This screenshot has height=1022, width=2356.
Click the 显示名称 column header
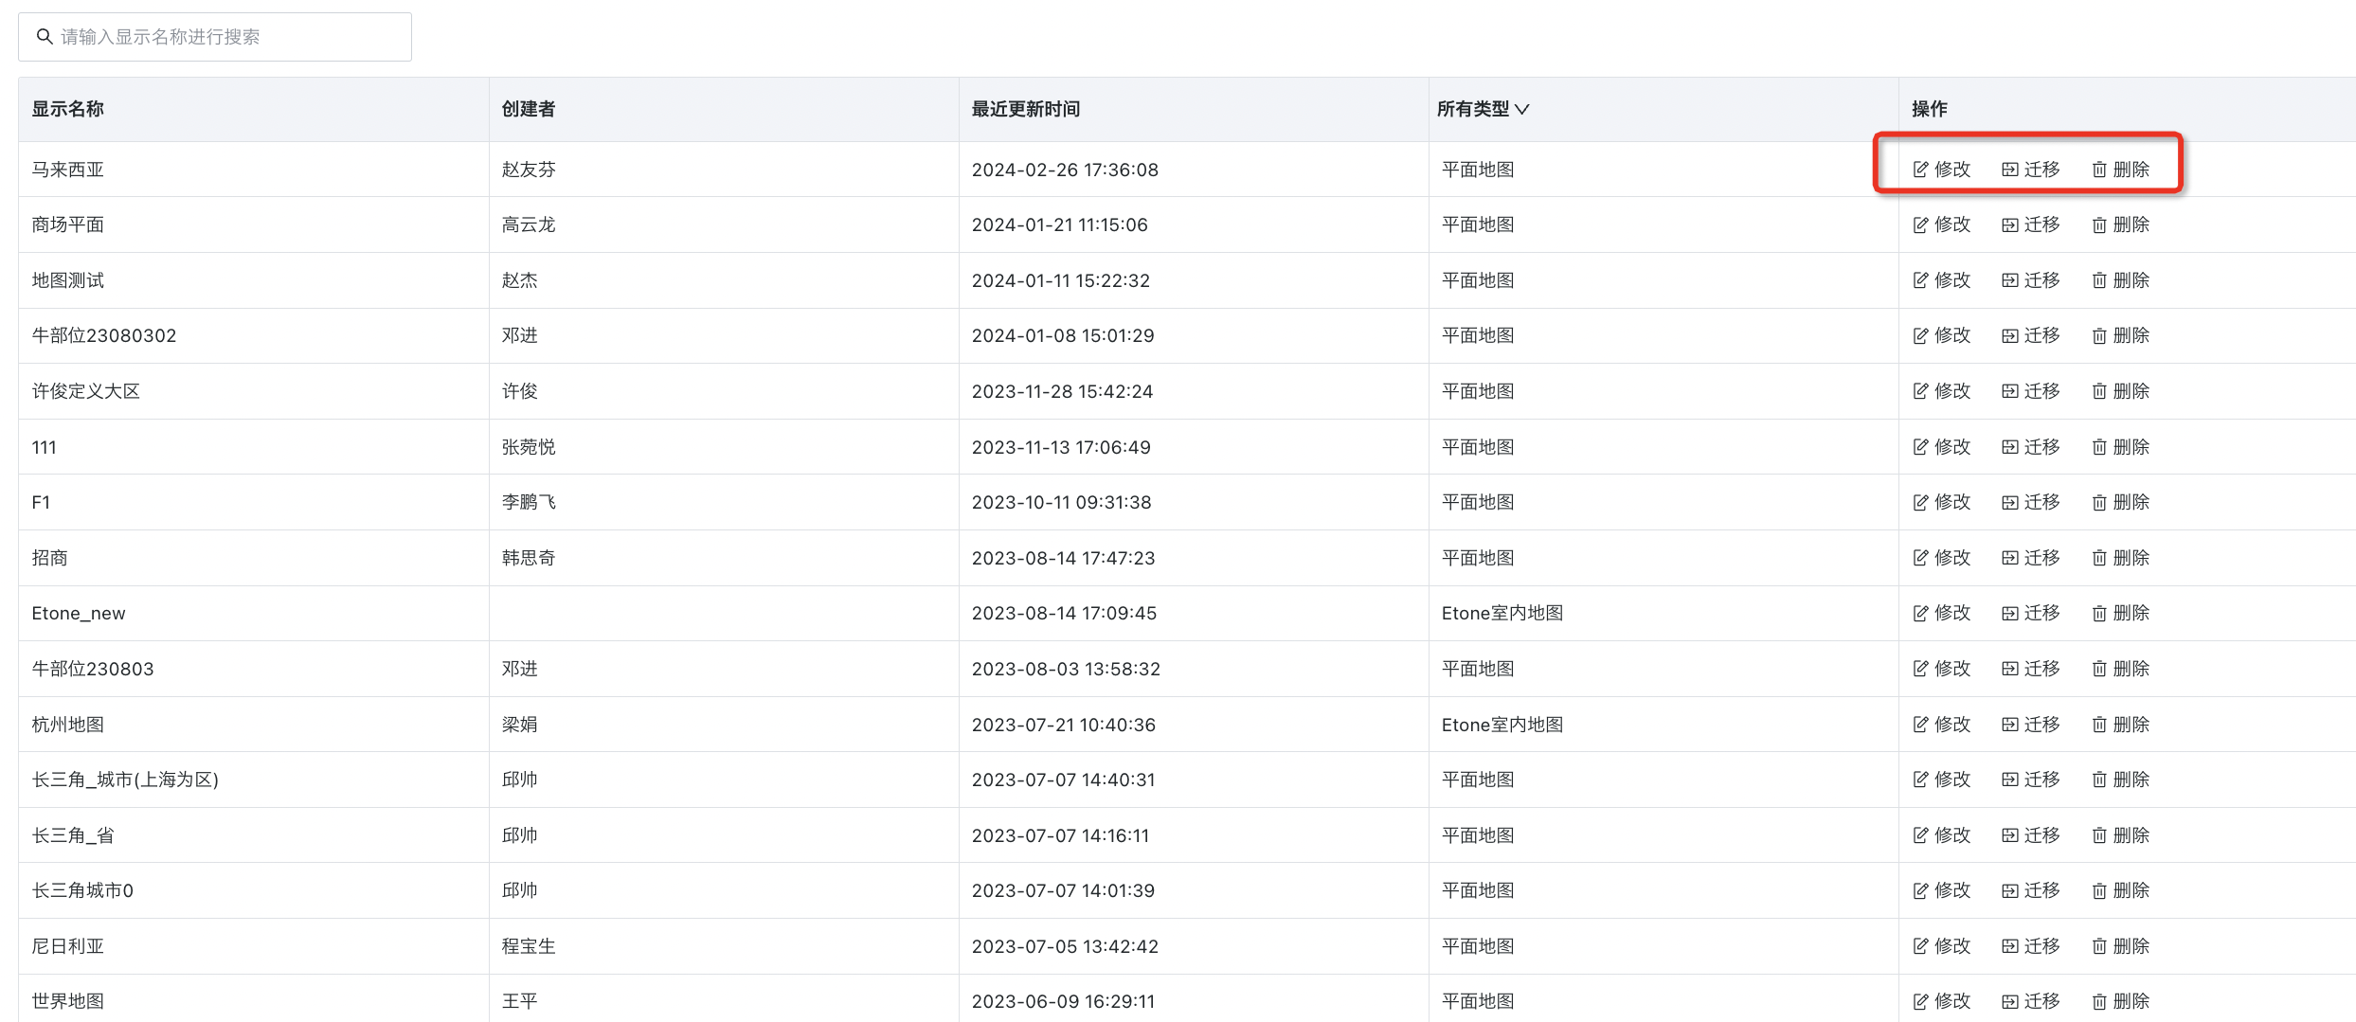(67, 109)
